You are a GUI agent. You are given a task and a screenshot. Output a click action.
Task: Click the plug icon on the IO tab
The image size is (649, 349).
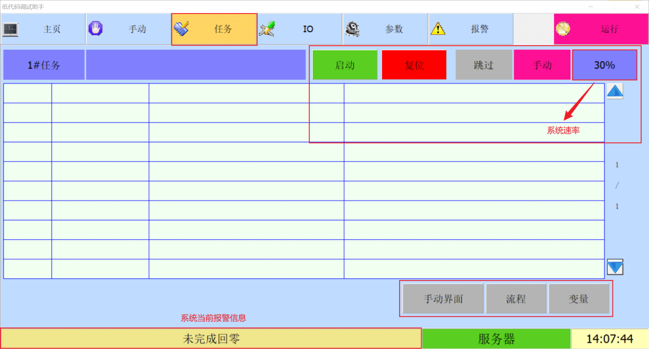[x=267, y=29]
